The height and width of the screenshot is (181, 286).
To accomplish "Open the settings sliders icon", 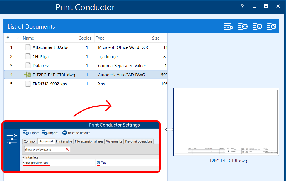I will [x=12, y=139].
